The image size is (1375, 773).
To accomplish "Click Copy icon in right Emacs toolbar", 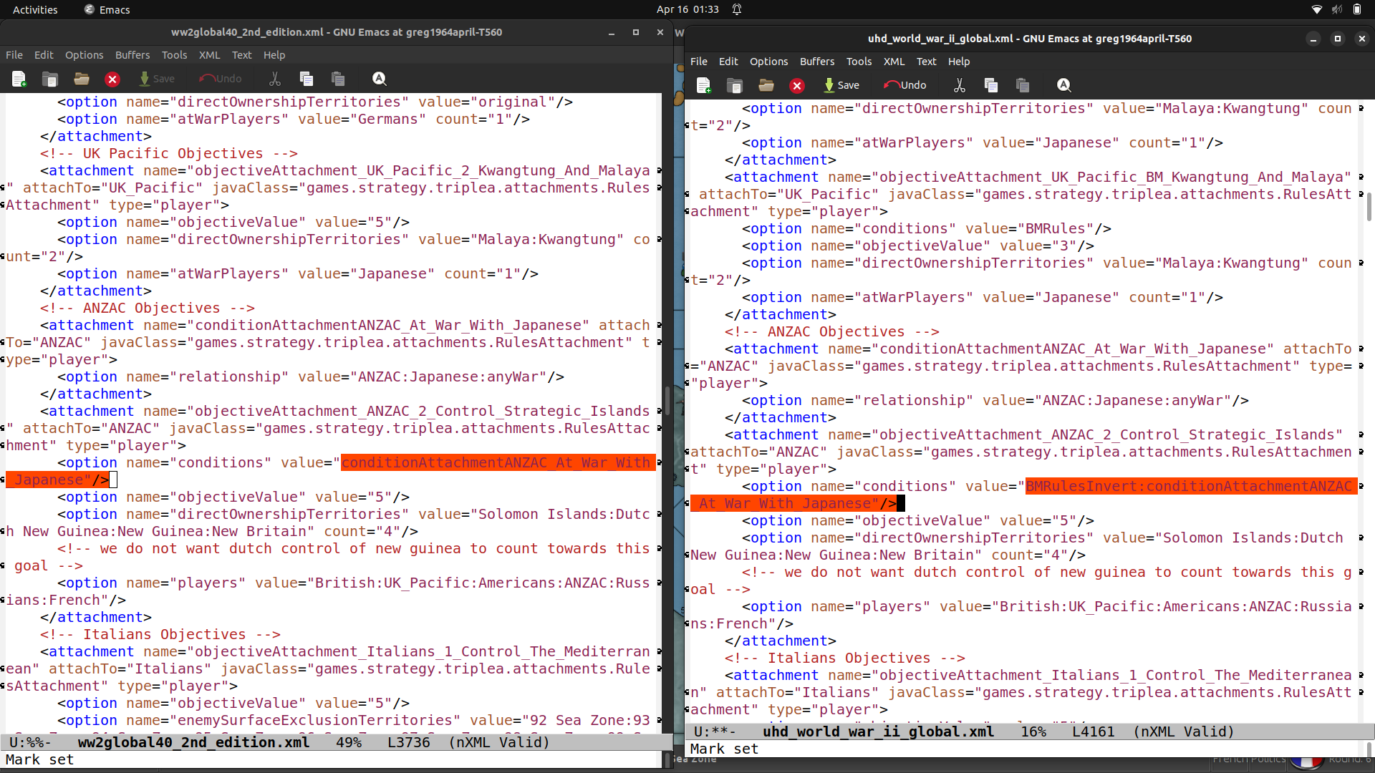I will click(991, 85).
